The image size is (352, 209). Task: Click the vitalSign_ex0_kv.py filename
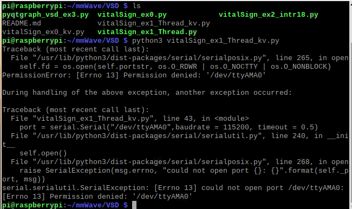pos(43,32)
